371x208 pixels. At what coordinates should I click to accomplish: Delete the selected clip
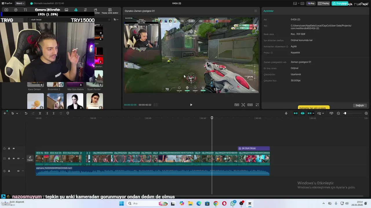[61, 113]
